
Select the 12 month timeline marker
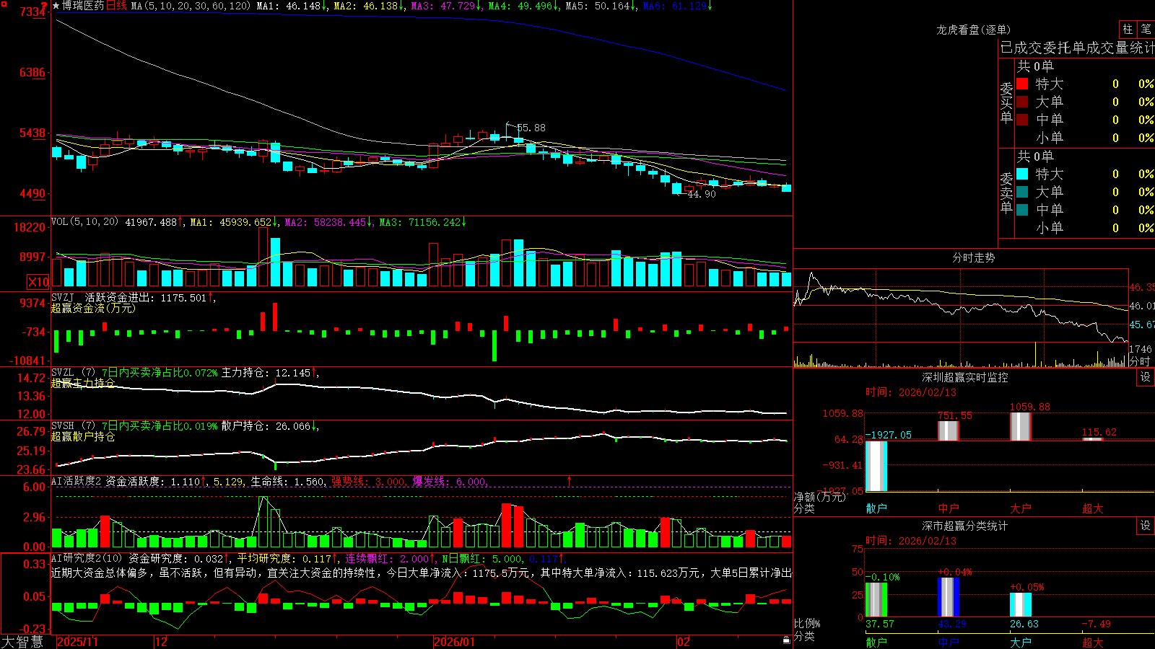(x=162, y=642)
